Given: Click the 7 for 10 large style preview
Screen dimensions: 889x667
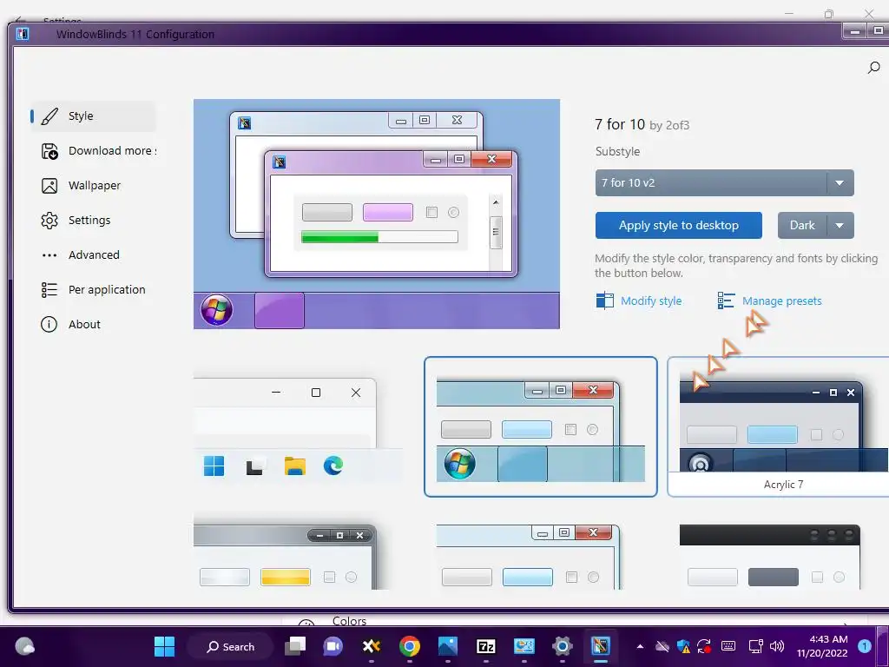Looking at the screenshot, I should [x=377, y=214].
